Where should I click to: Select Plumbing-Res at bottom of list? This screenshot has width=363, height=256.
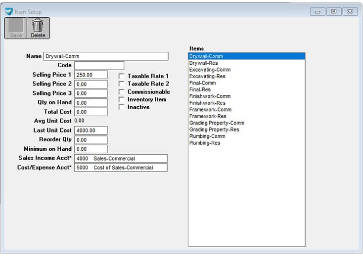tap(205, 143)
